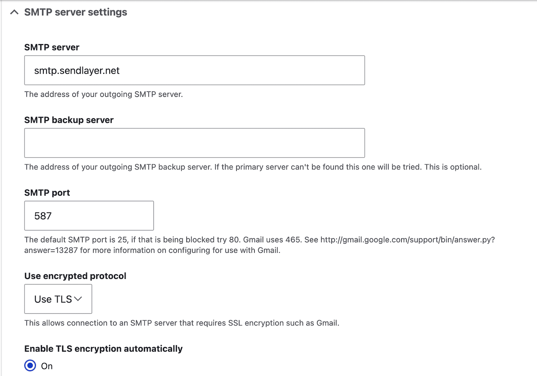Click inside the SMTP server field

(194, 70)
